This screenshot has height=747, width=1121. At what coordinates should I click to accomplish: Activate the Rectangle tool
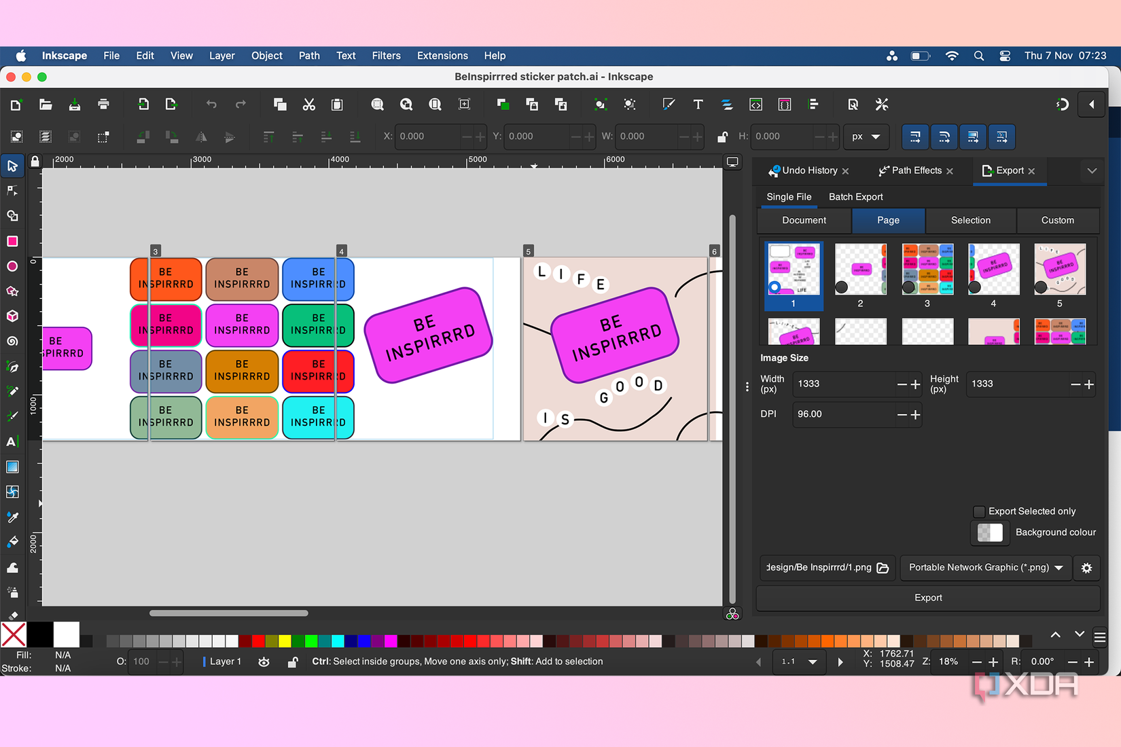[x=12, y=241]
